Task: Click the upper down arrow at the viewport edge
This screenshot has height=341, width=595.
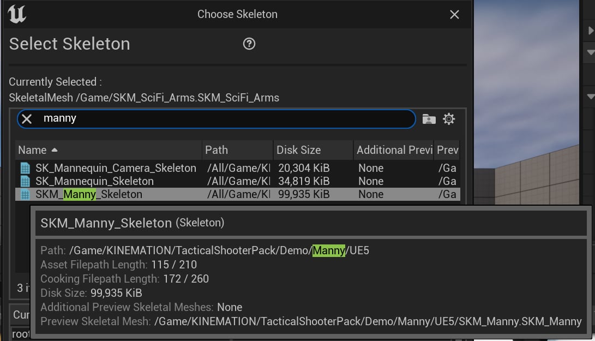Action: pyautogui.click(x=591, y=52)
